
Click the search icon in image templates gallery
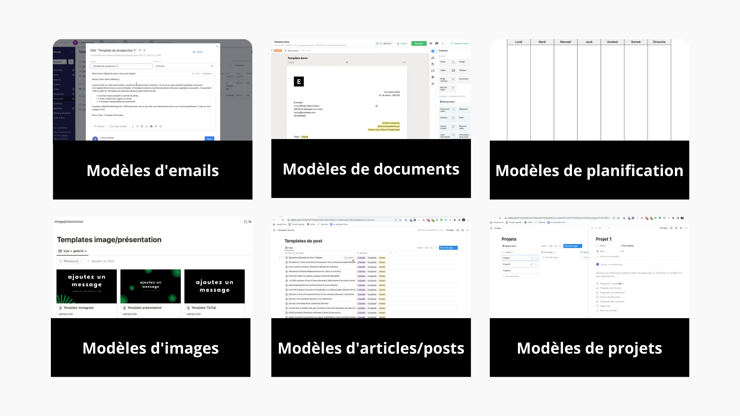tap(246, 222)
